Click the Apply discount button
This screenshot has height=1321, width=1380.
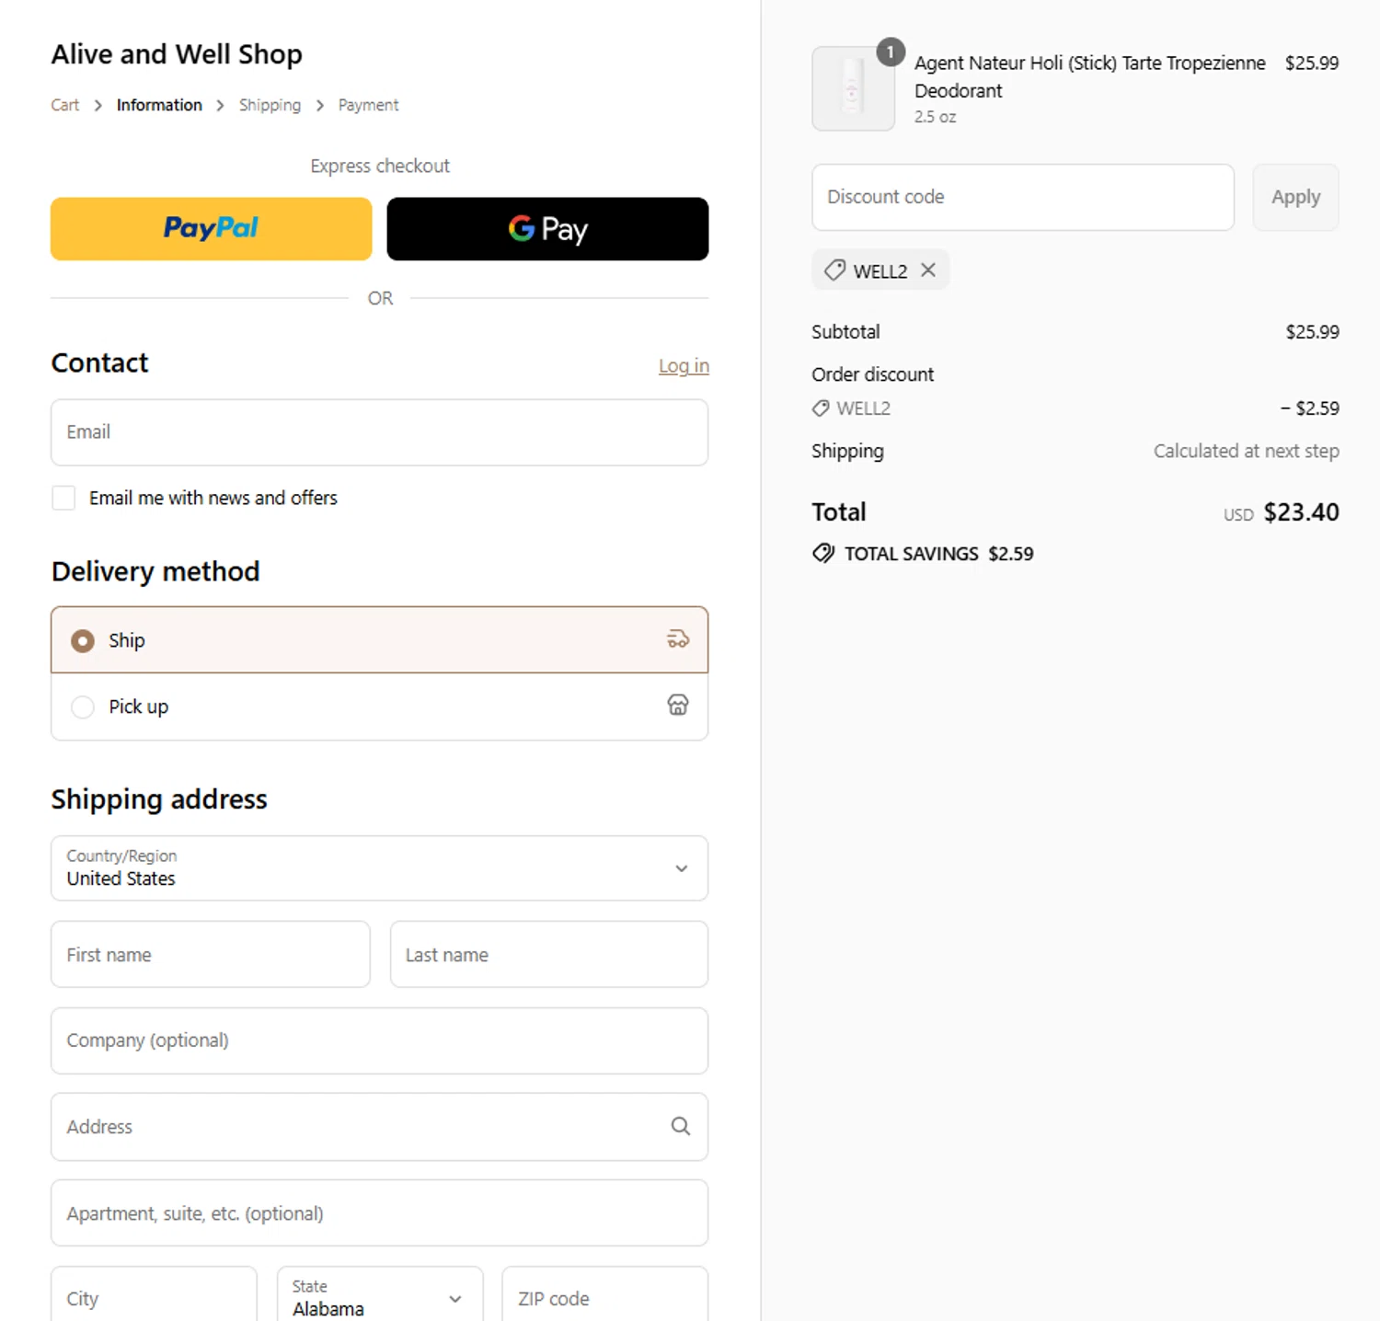1295,197
